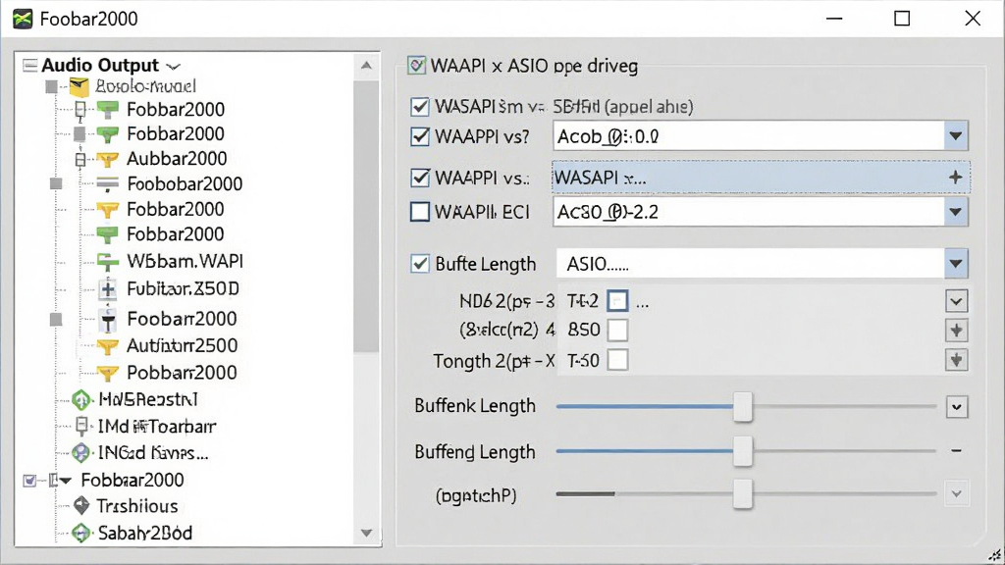Click the down-arrow button on the T-50 row
Image resolution: width=1005 pixels, height=565 pixels.
pyautogui.click(x=956, y=360)
